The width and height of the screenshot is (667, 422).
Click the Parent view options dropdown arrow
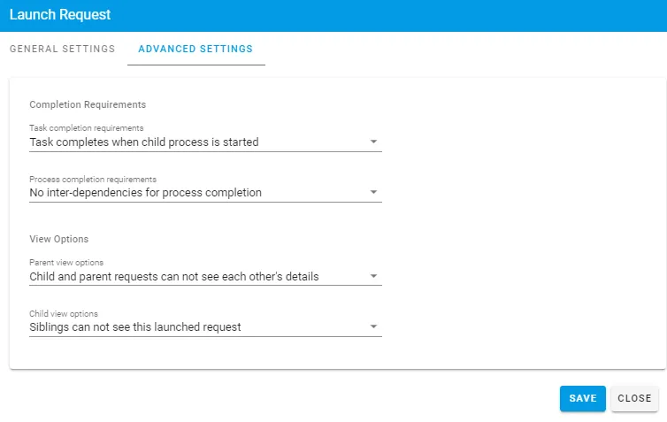(373, 276)
